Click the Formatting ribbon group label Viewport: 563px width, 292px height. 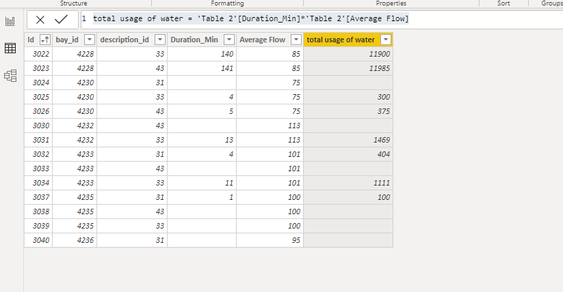point(227,3)
